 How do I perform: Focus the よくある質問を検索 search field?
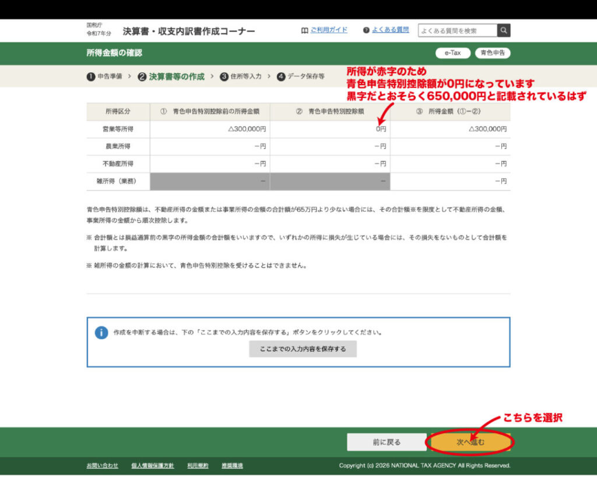[457, 30]
